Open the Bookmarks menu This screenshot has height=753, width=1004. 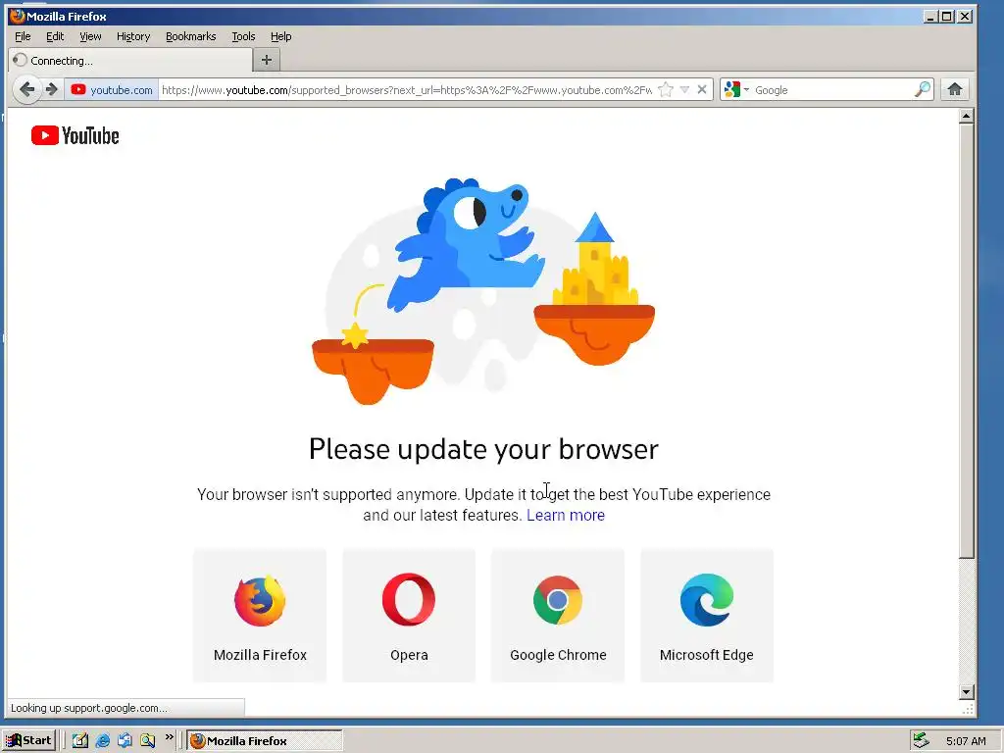pos(191,36)
